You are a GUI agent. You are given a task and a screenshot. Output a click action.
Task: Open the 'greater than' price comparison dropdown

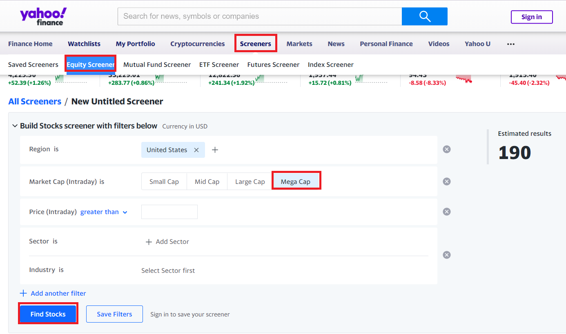point(104,212)
